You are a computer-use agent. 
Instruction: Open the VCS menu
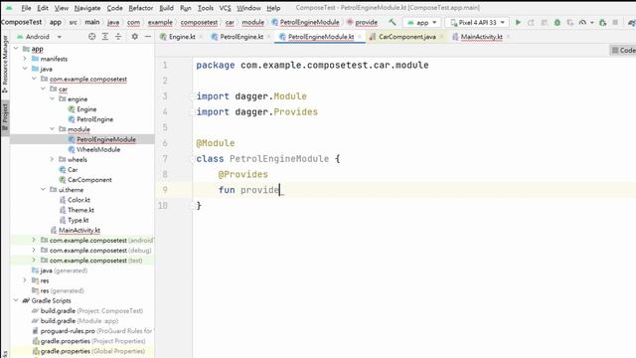click(225, 8)
